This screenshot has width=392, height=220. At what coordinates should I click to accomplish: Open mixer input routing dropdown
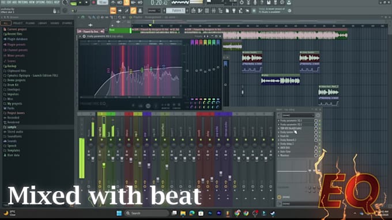point(298,115)
